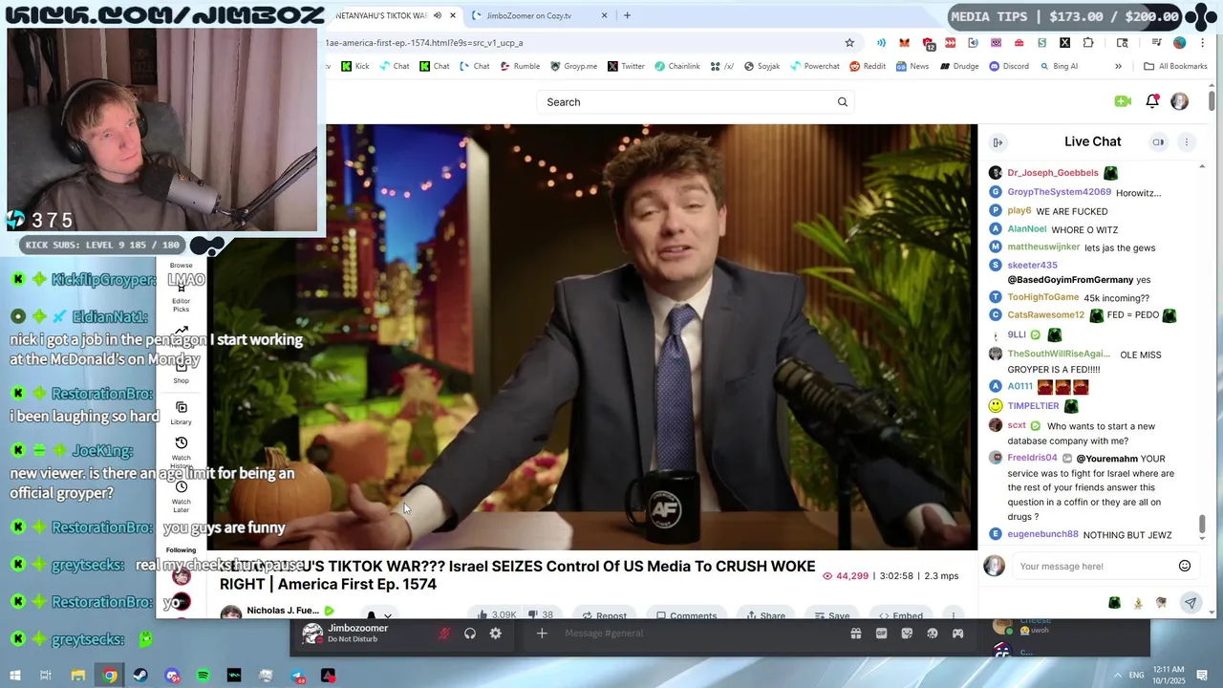The height and width of the screenshot is (688, 1223).
Task: Open the Powerchat bookmark
Action: 814,66
